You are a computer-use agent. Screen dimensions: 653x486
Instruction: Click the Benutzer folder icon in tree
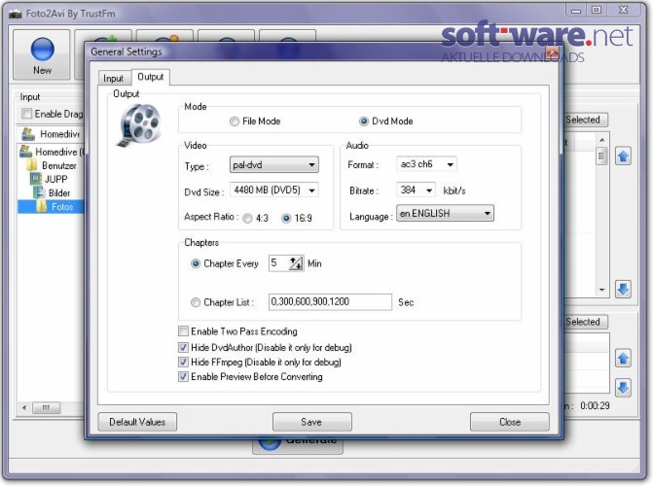click(32, 165)
